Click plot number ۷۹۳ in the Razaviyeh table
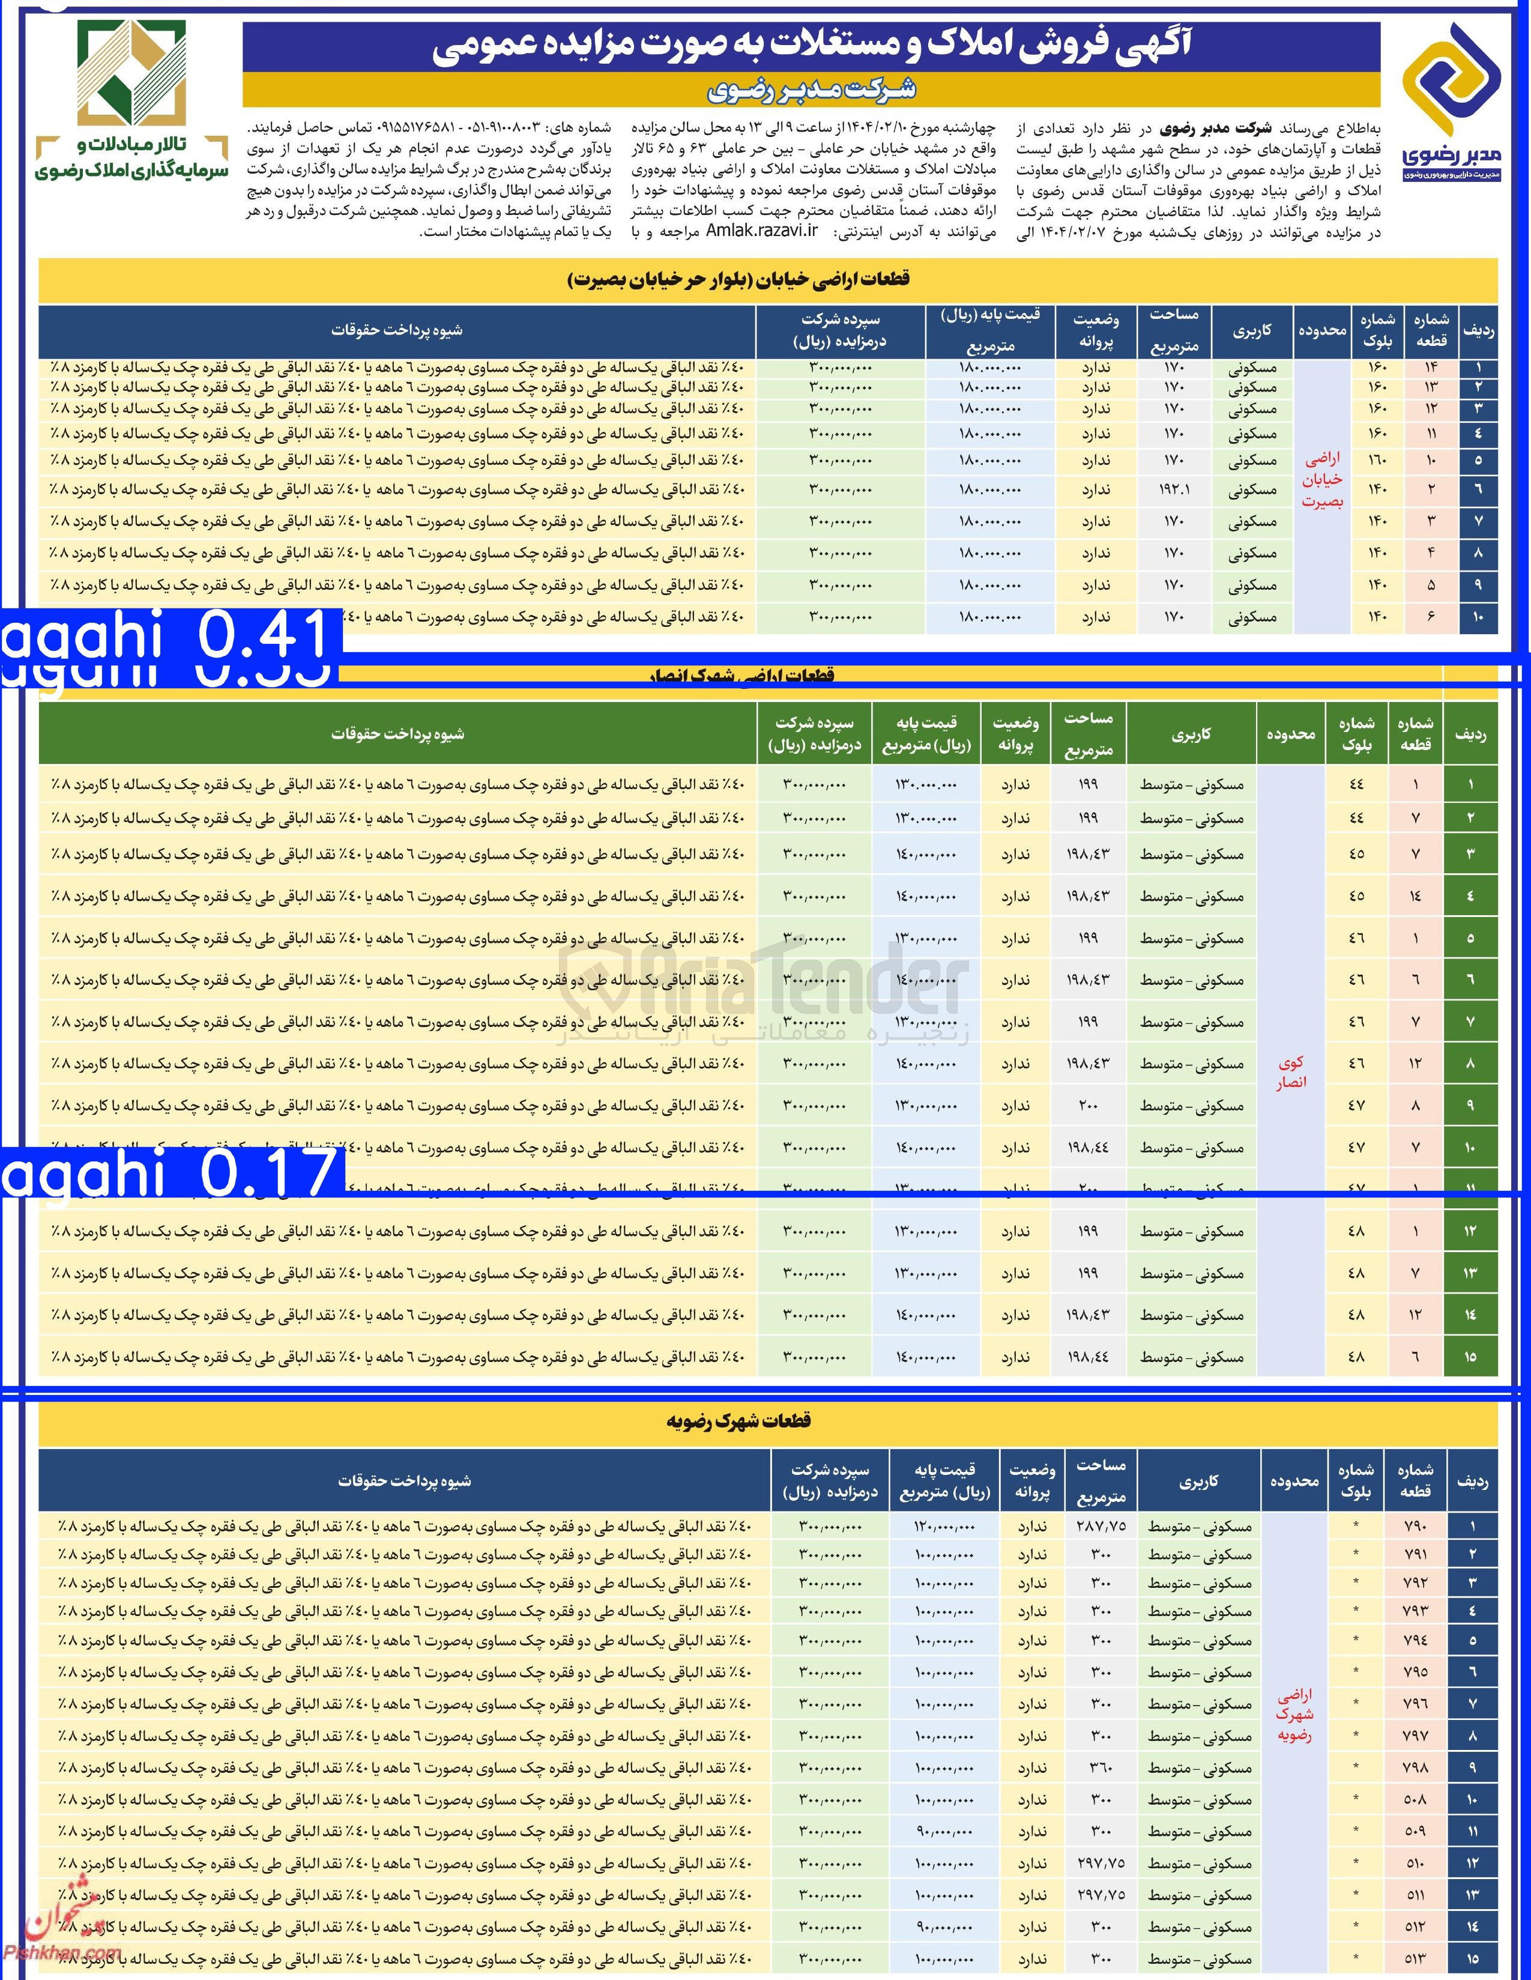This screenshot has height=1980, width=1531. pyautogui.click(x=1415, y=1611)
